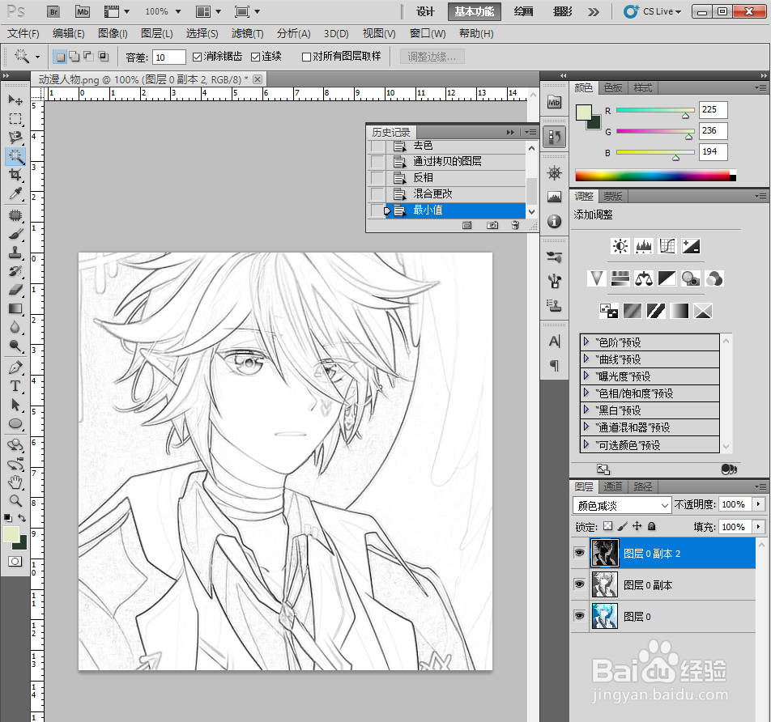
Task: Add a Curves adjustment
Action: [x=667, y=246]
